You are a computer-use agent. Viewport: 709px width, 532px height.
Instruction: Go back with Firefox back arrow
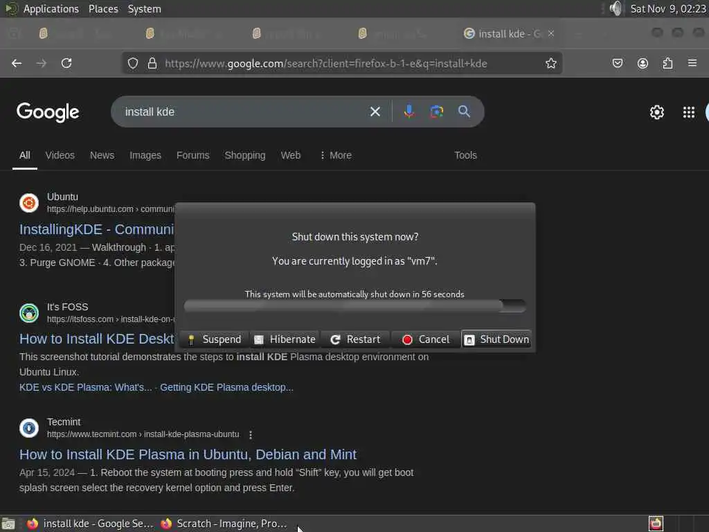pyautogui.click(x=17, y=63)
